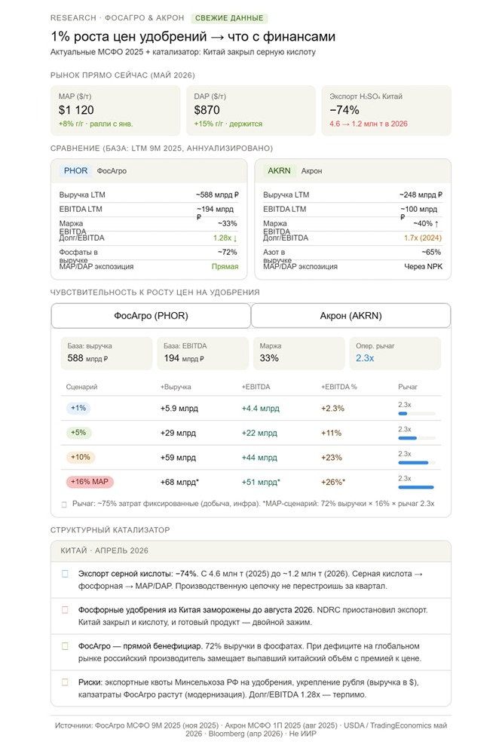Image resolution: width=502 pixels, height=754 pixels.
Task: Click the '+15% г/г · держится' note
Action: tap(228, 124)
